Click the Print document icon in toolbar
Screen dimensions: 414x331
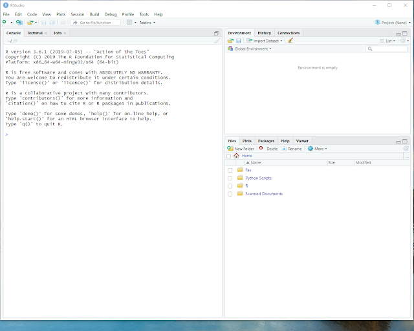[63, 23]
